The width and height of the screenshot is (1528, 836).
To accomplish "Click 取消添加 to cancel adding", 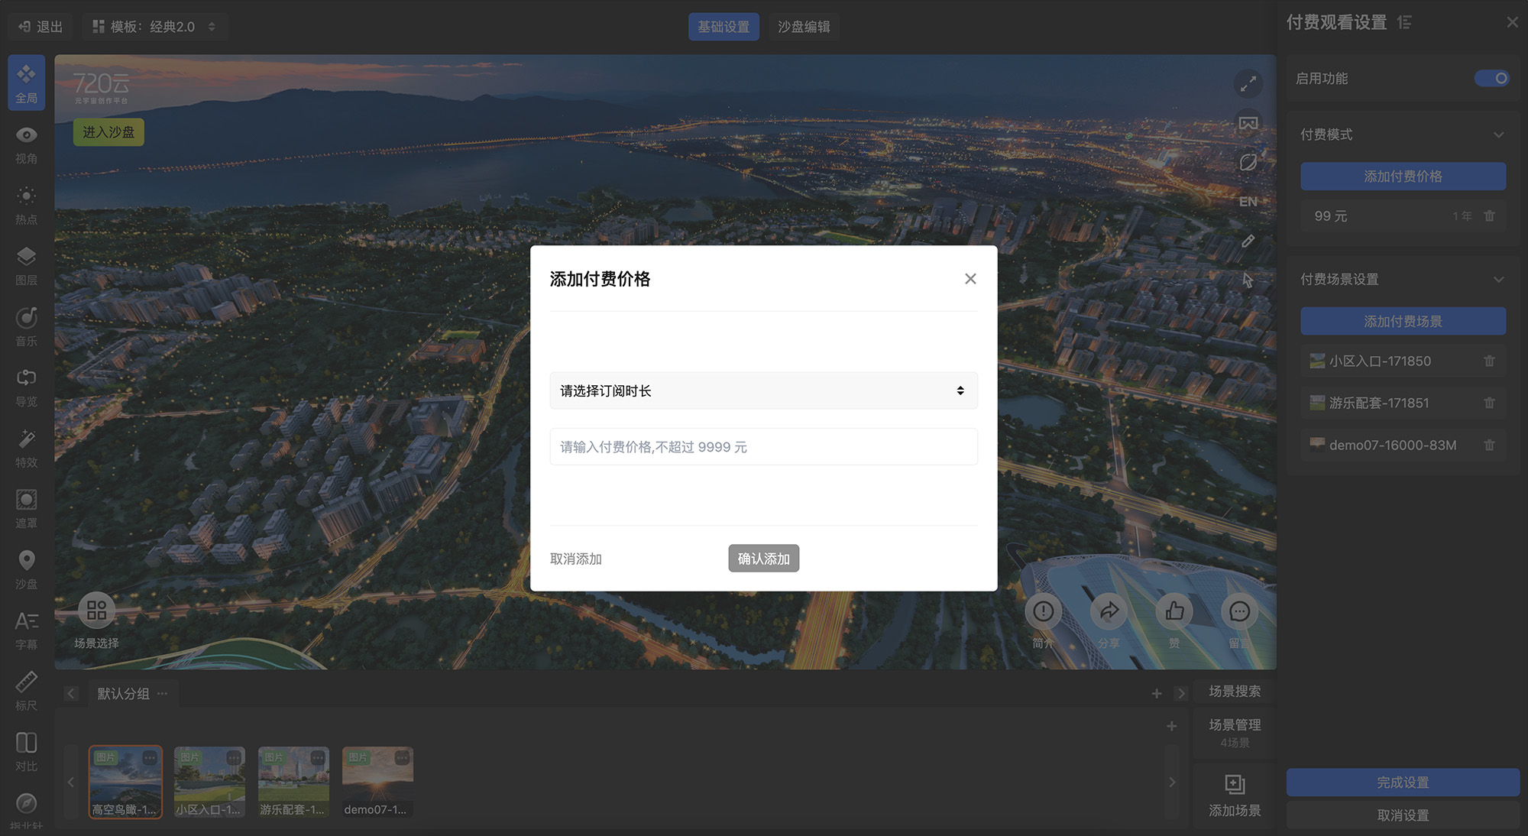I will click(576, 559).
